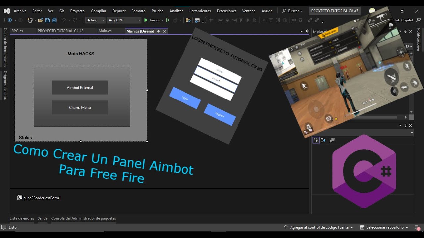
Task: Click the Send to Back icon
Action: [x=316, y=20]
